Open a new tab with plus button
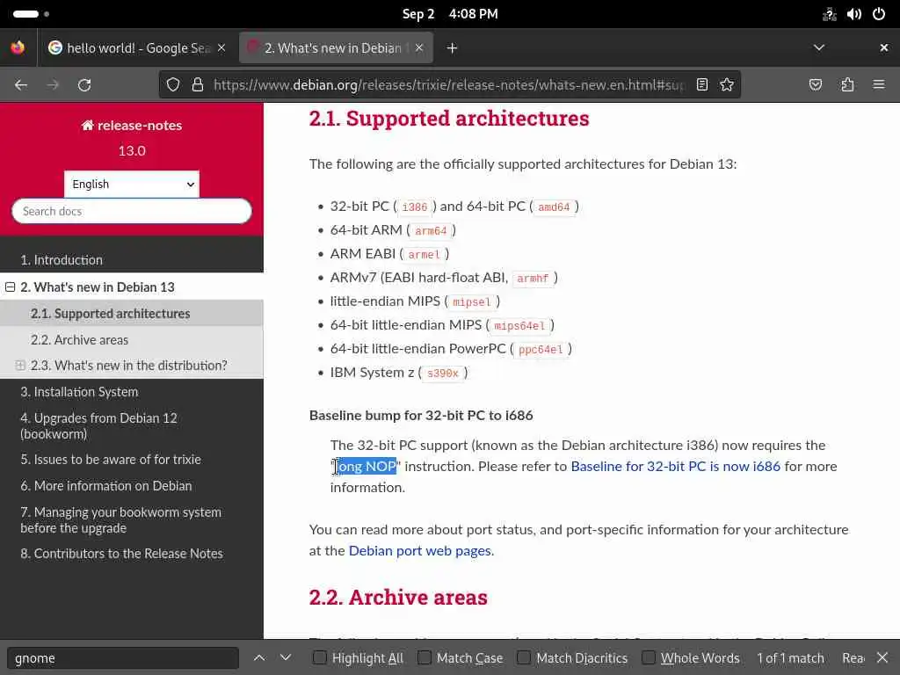Viewport: 900px width, 675px height. click(453, 48)
